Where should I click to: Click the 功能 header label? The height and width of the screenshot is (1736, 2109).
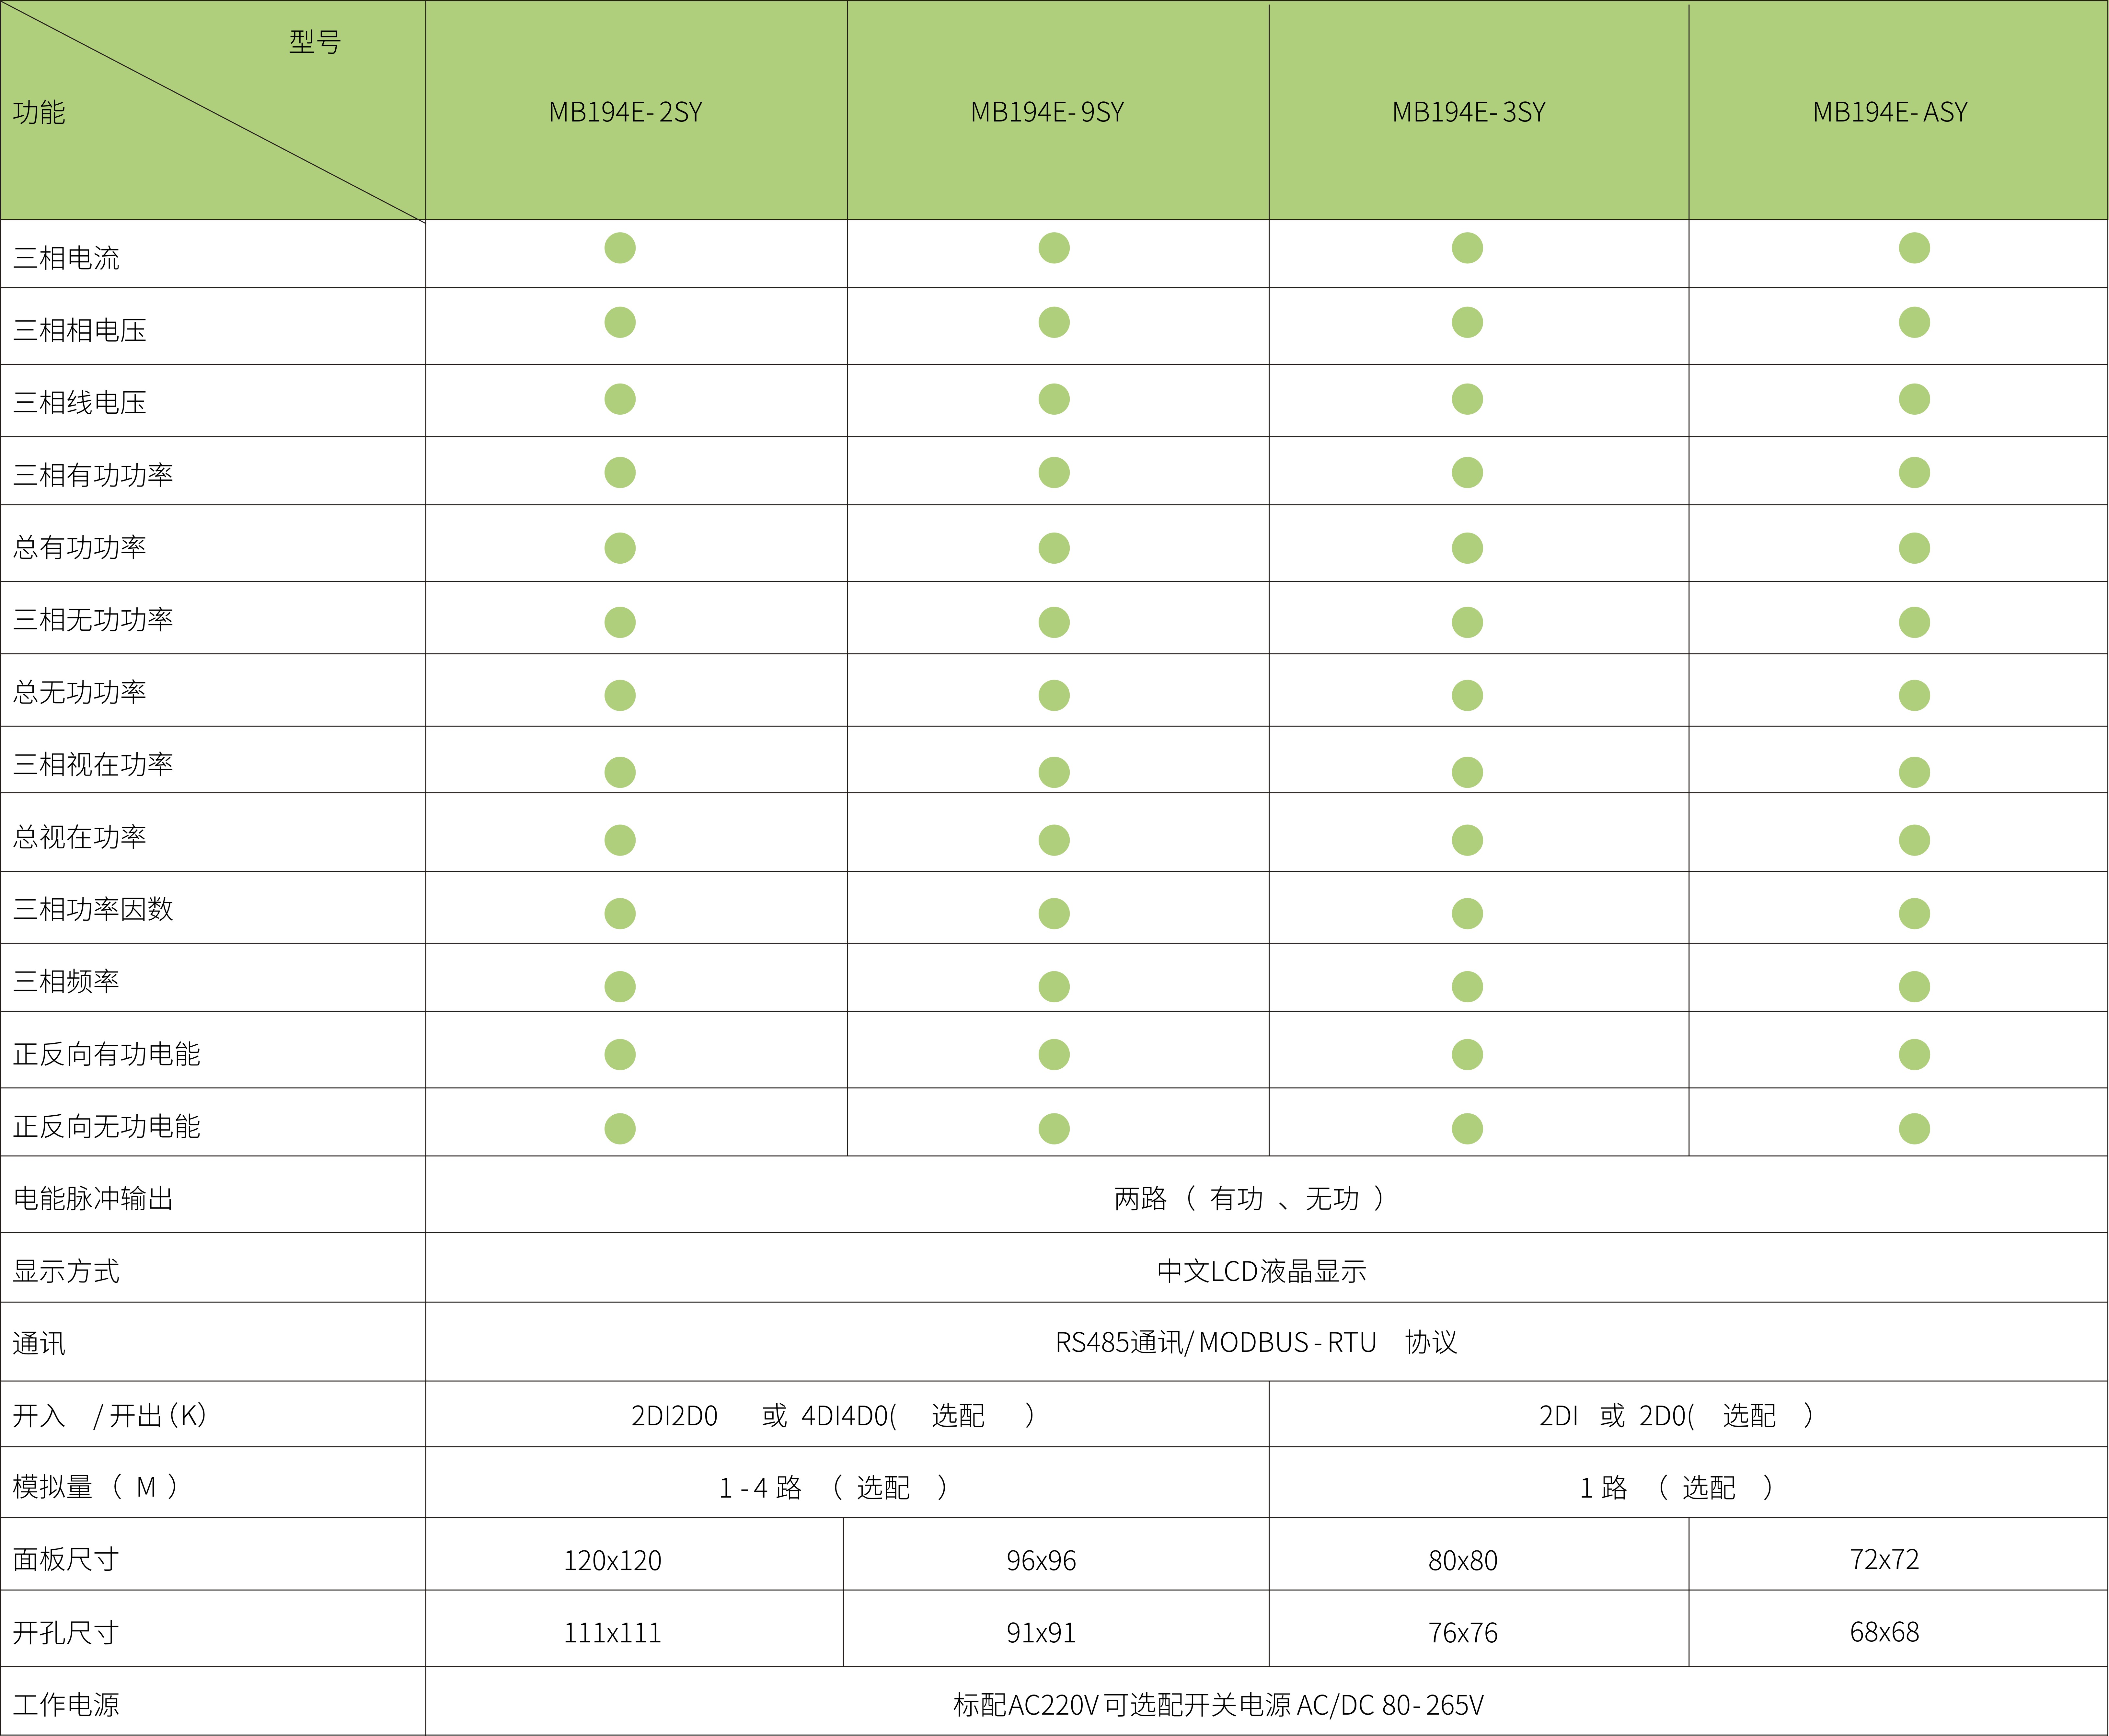(39, 112)
